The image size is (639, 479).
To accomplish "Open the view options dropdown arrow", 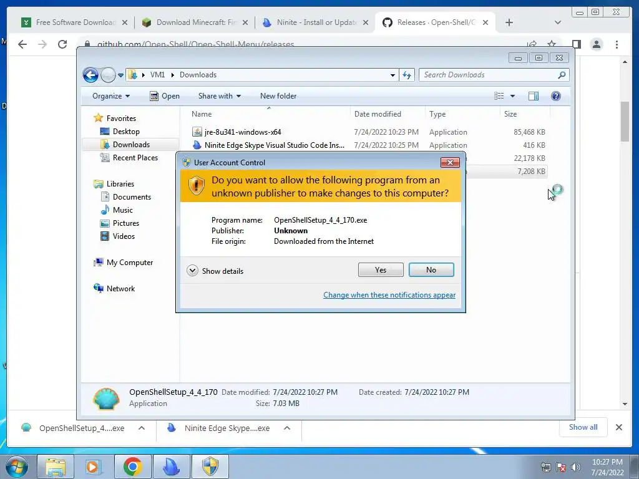I will click(x=513, y=96).
